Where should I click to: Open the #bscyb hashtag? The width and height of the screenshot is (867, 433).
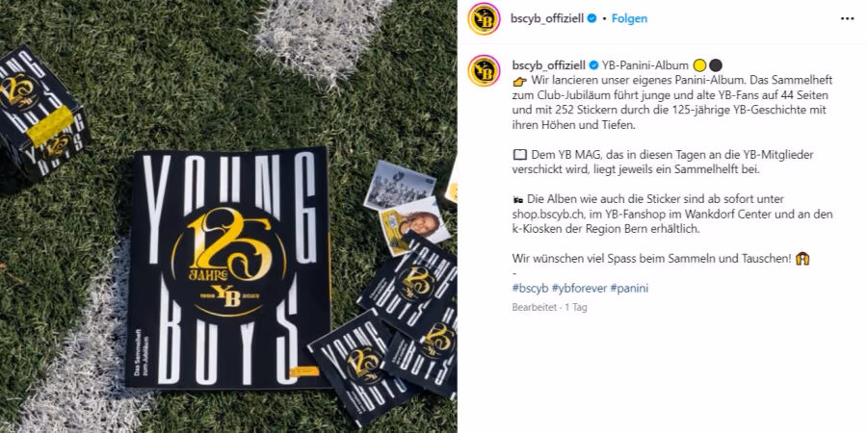pyautogui.click(x=530, y=289)
